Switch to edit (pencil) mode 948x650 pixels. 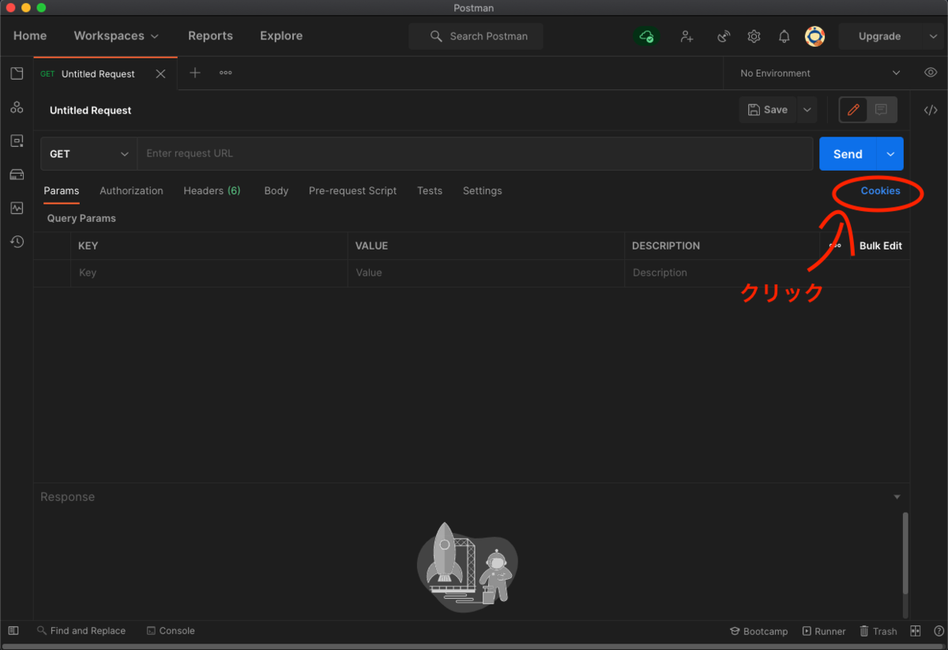[x=853, y=110]
